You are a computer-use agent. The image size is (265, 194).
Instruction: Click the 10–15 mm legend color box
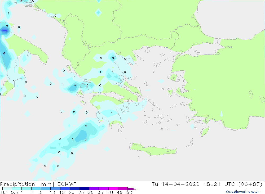pos(55,189)
